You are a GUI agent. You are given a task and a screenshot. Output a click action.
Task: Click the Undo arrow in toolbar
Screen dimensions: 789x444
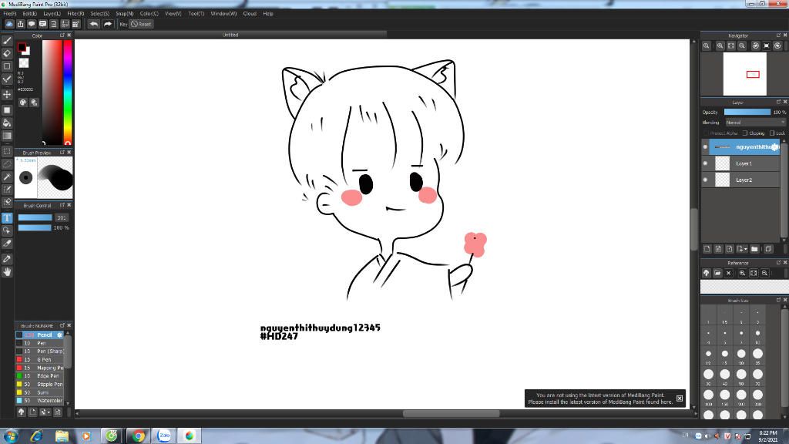[93, 24]
